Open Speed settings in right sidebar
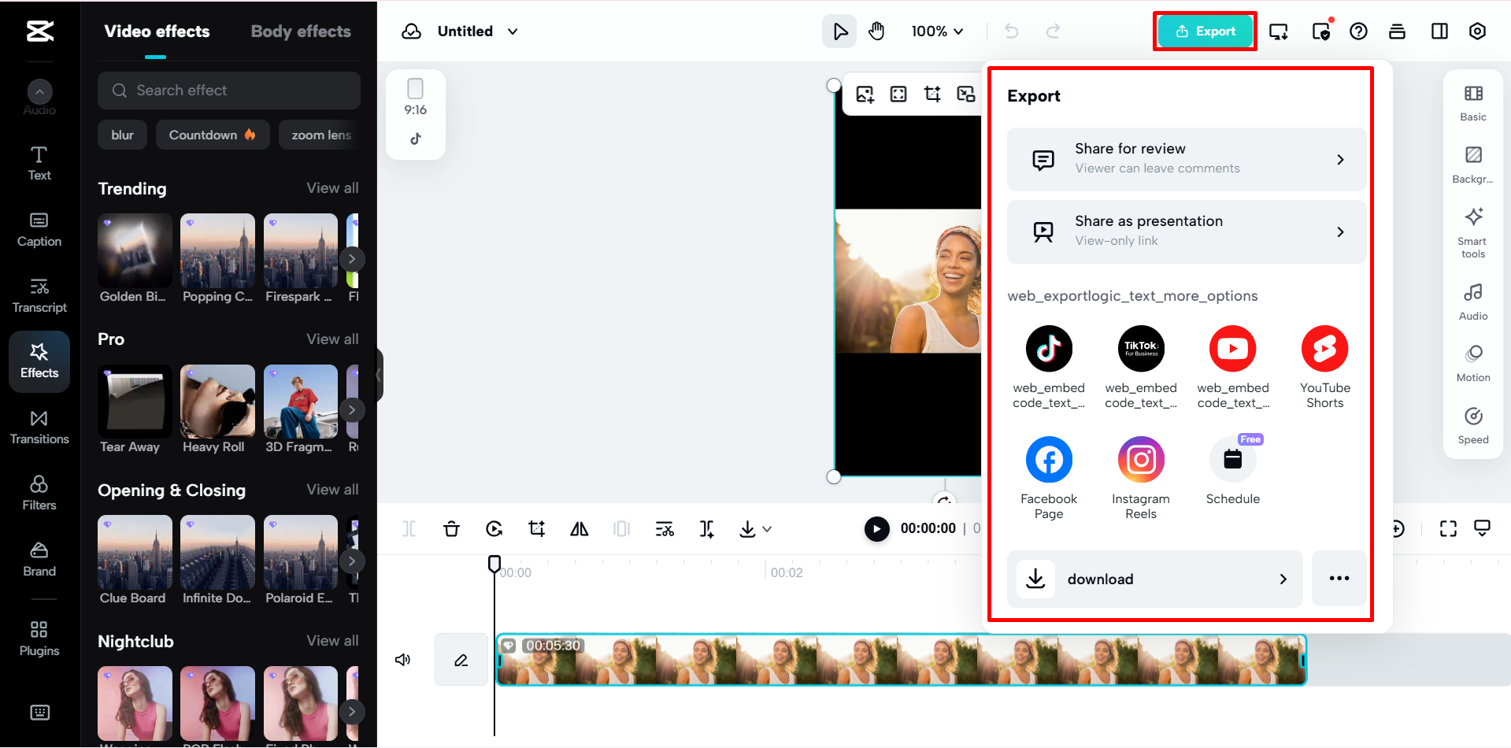This screenshot has height=748, width=1511. 1473,426
